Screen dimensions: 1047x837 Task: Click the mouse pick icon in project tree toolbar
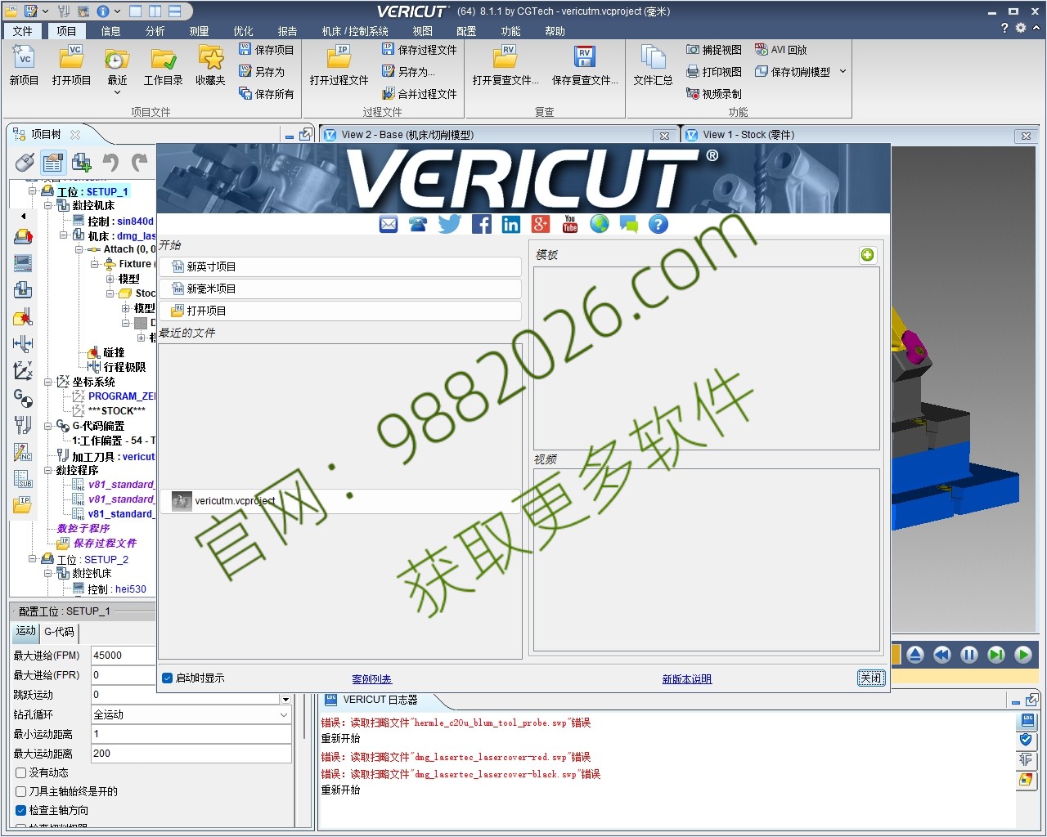(25, 163)
